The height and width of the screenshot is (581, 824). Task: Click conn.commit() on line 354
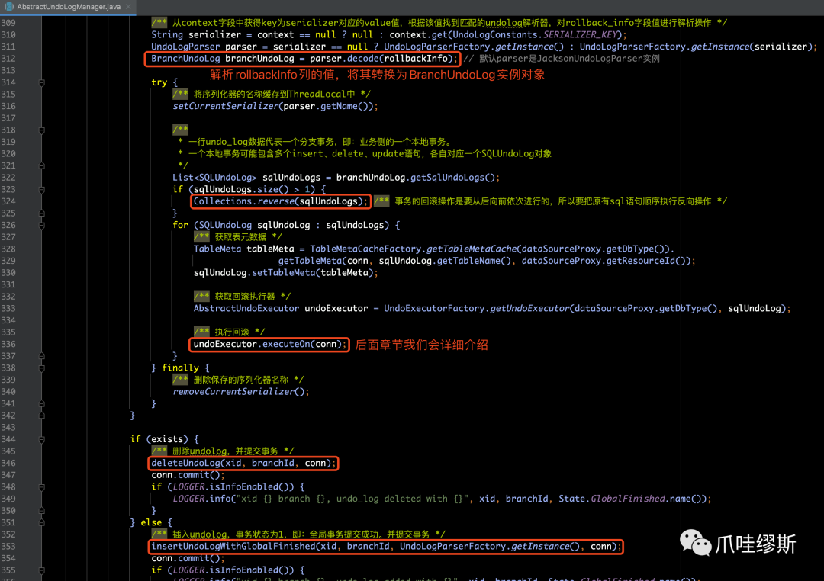pyautogui.click(x=188, y=558)
